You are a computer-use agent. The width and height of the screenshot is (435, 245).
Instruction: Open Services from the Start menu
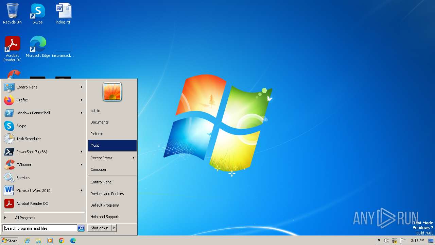(43, 178)
